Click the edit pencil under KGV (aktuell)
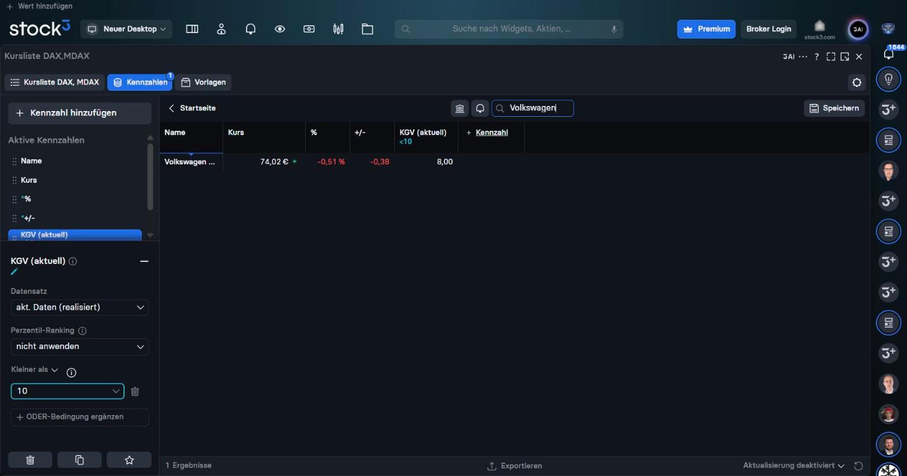The height and width of the screenshot is (476, 907). point(15,272)
